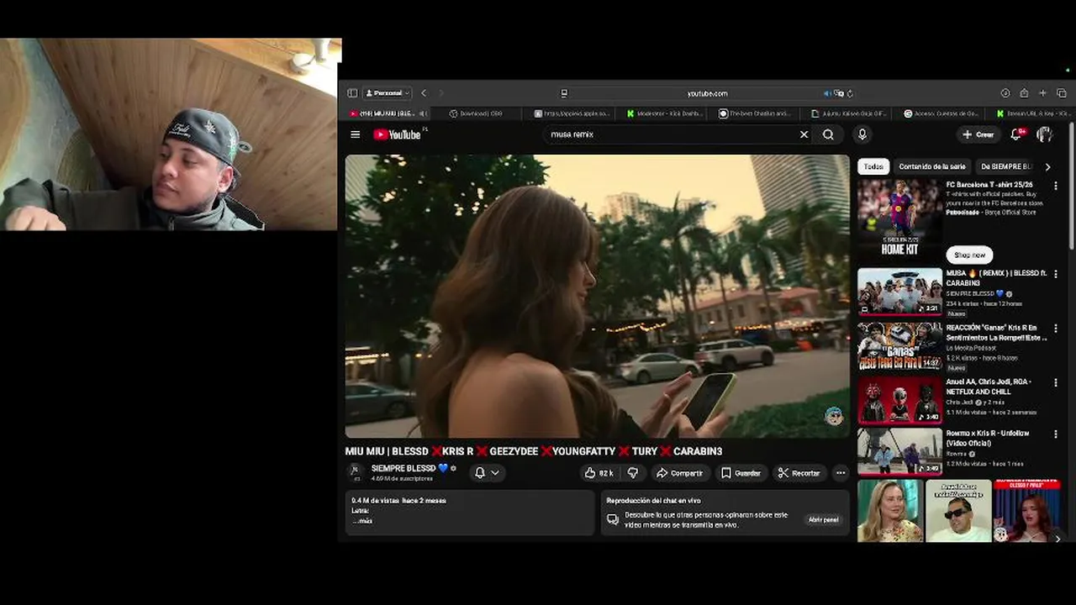The width and height of the screenshot is (1076, 605).
Task: Open the Safari downloads icon
Action: (1005, 93)
